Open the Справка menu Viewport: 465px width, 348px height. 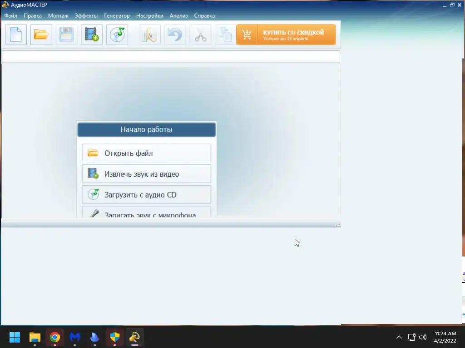(x=204, y=16)
